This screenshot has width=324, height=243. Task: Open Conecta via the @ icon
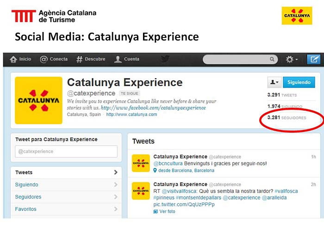click(44, 59)
